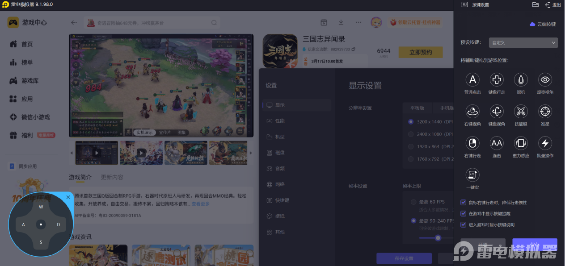Click the purple 保存 button in key panel
Image resolution: width=565 pixels, height=266 pixels.
535,245
